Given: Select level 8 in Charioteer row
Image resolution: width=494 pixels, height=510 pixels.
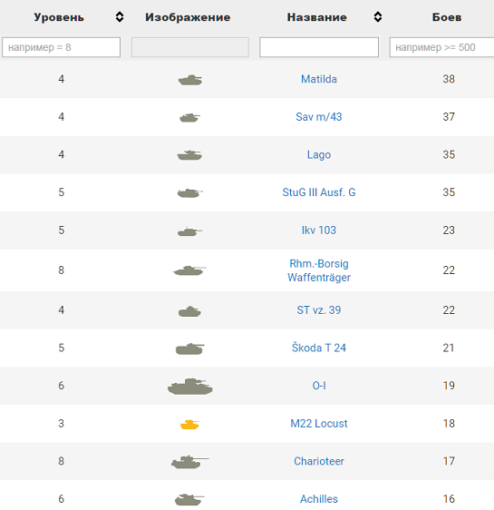Looking at the screenshot, I should (62, 461).
